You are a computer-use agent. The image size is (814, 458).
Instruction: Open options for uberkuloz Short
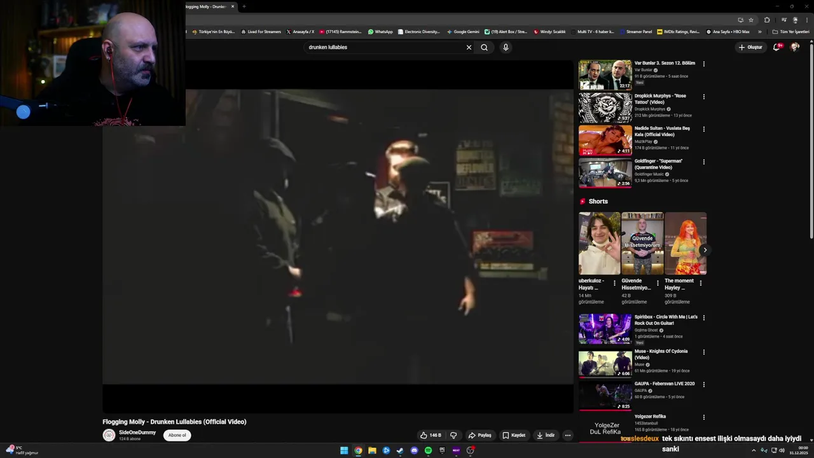[x=614, y=283]
